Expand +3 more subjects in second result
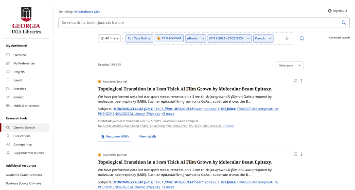The image size is (355, 190). [x=168, y=187]
